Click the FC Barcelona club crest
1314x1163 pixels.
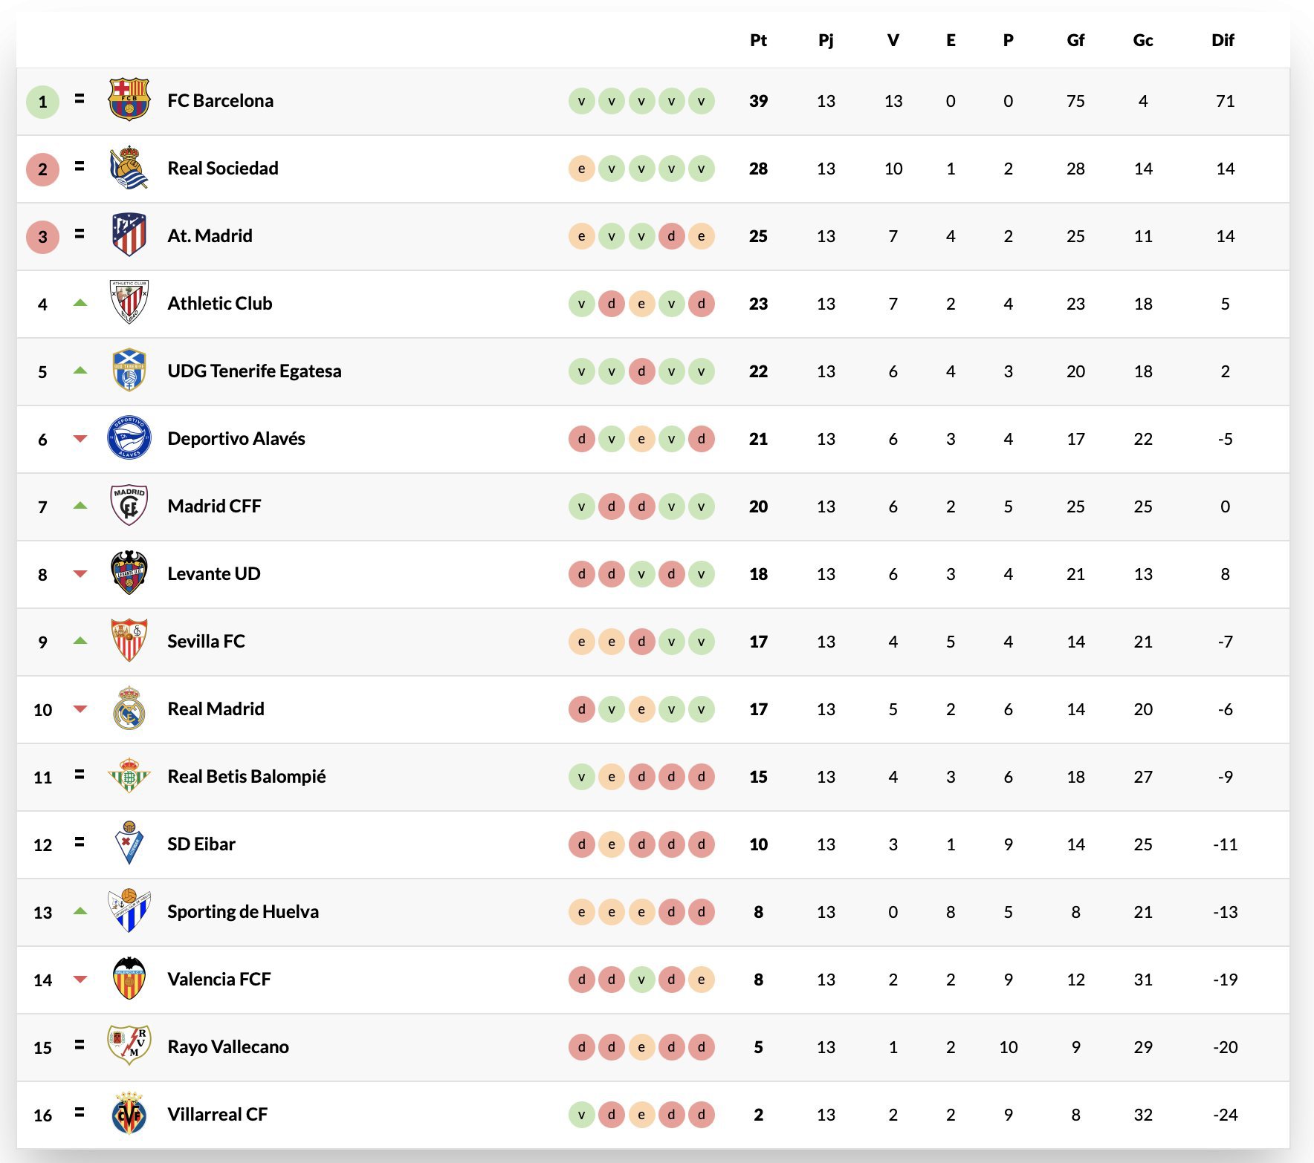129,100
